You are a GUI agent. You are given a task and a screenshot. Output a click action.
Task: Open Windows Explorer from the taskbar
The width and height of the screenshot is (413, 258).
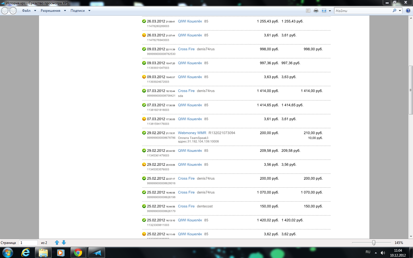tap(43, 253)
